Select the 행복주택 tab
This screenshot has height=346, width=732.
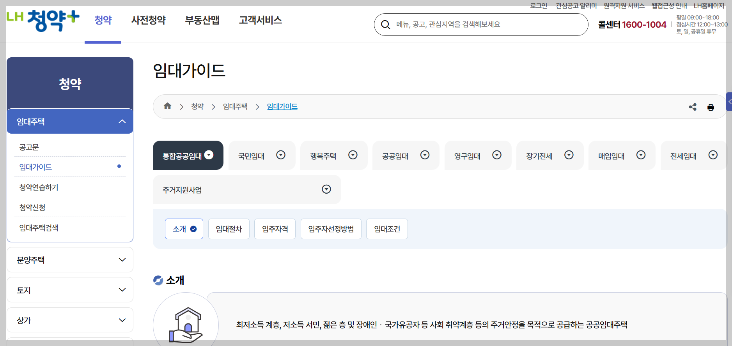click(334, 155)
